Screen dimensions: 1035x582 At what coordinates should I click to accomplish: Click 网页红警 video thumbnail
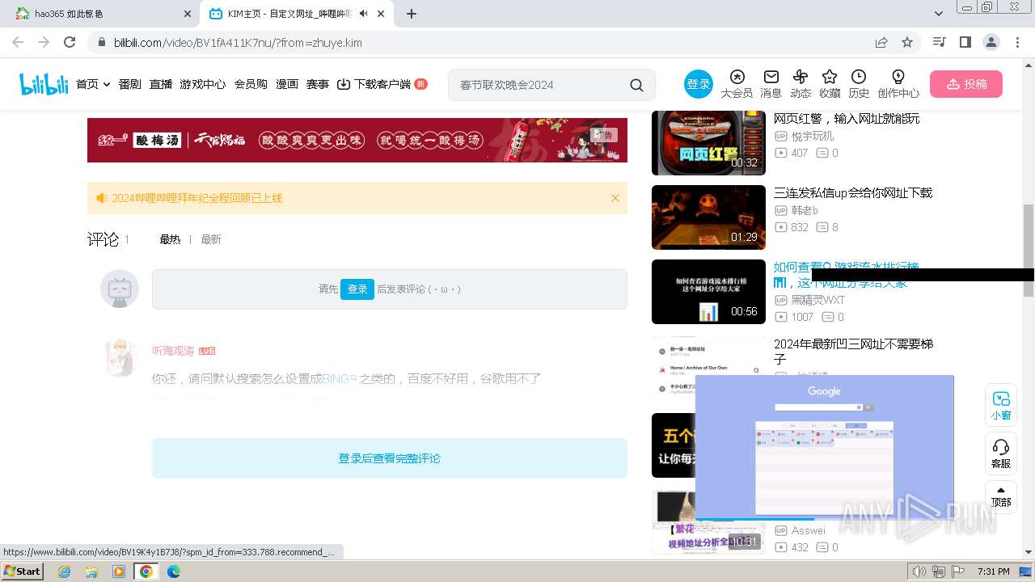[x=708, y=143]
